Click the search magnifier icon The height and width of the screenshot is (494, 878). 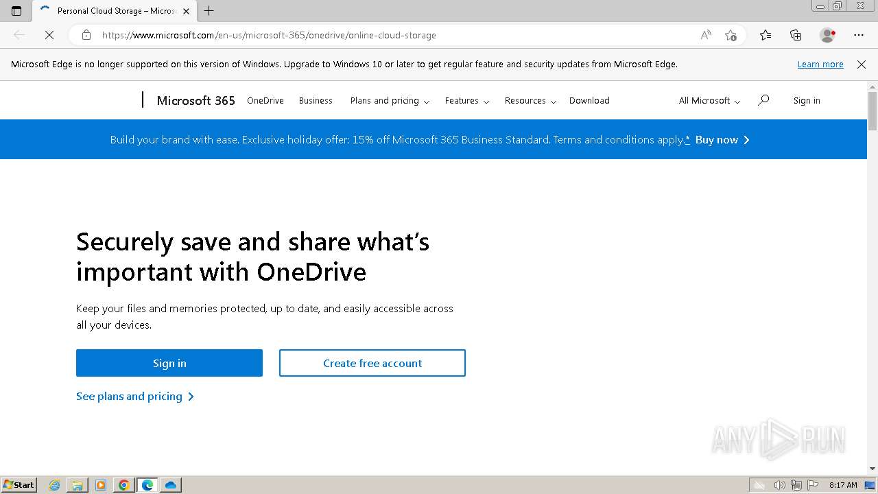tap(763, 100)
